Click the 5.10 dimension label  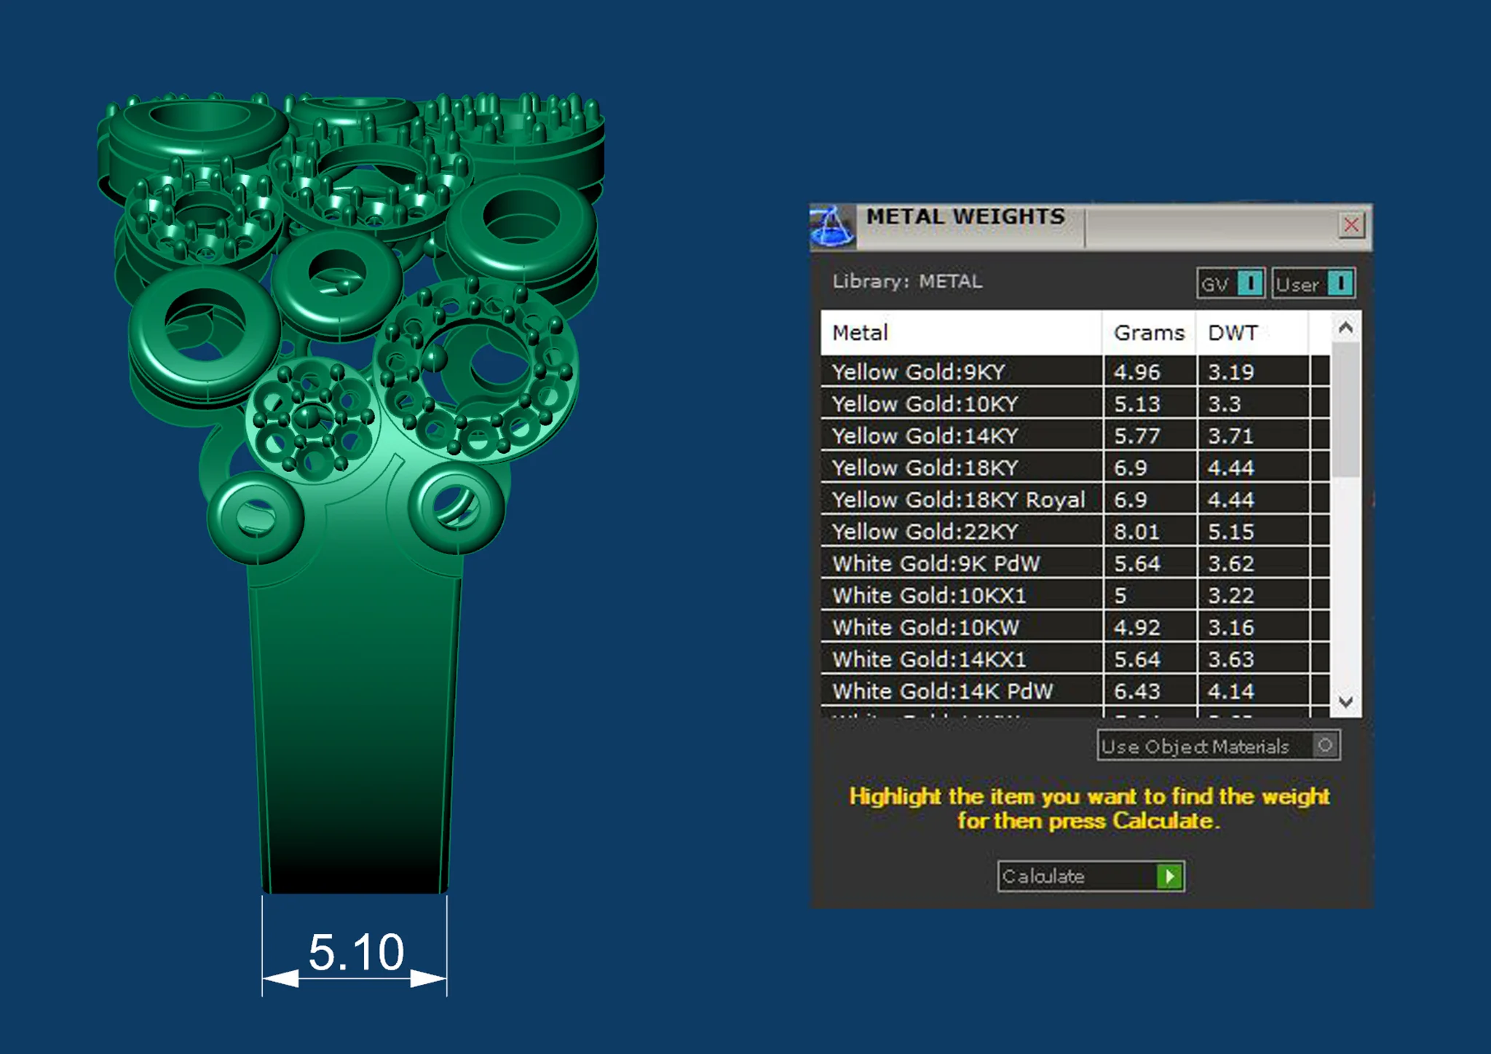(356, 952)
